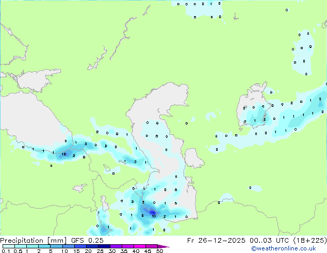The width and height of the screenshot is (327, 253).
Task: Click the legend scale label '30'
Action: 112,251
